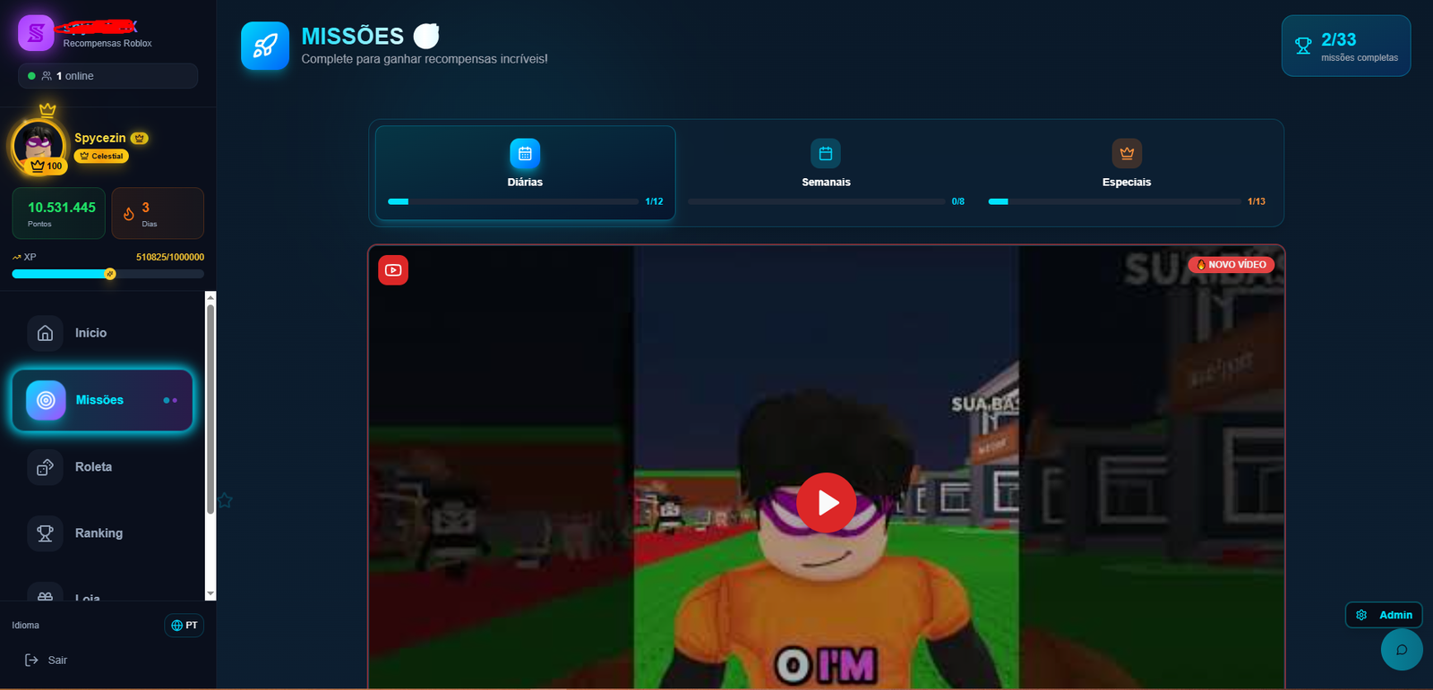Switch to the Diárias missions tab
The height and width of the screenshot is (690, 1433).
tap(525, 173)
